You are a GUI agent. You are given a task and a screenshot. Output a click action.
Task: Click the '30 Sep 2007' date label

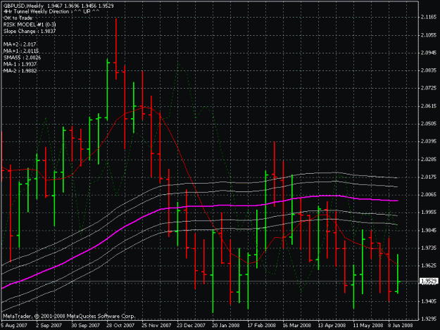(x=85, y=325)
